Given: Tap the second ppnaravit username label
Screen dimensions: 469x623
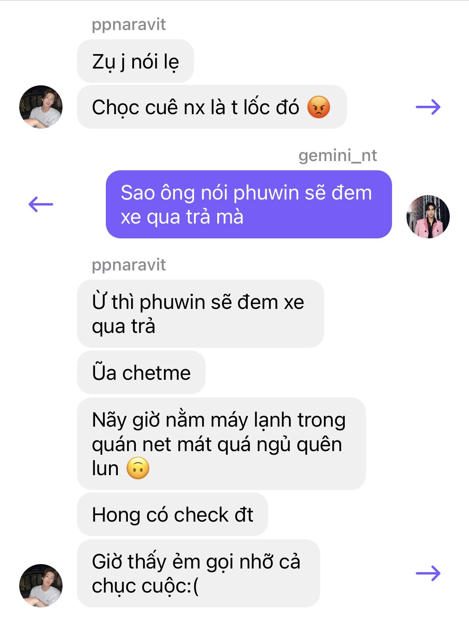Looking at the screenshot, I should point(129,265).
